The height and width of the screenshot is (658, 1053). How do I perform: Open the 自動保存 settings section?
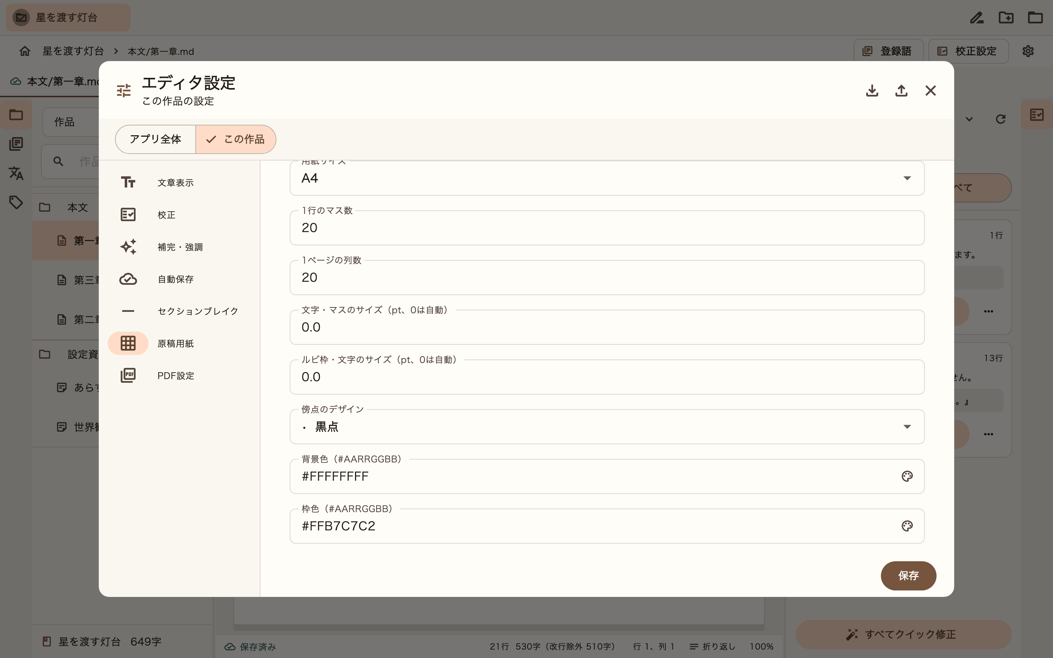(x=180, y=279)
